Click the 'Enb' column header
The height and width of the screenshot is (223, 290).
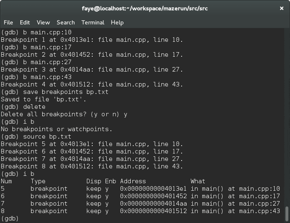[x=110, y=181]
